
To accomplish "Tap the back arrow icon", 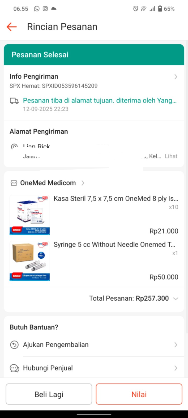I will click(x=11, y=27).
